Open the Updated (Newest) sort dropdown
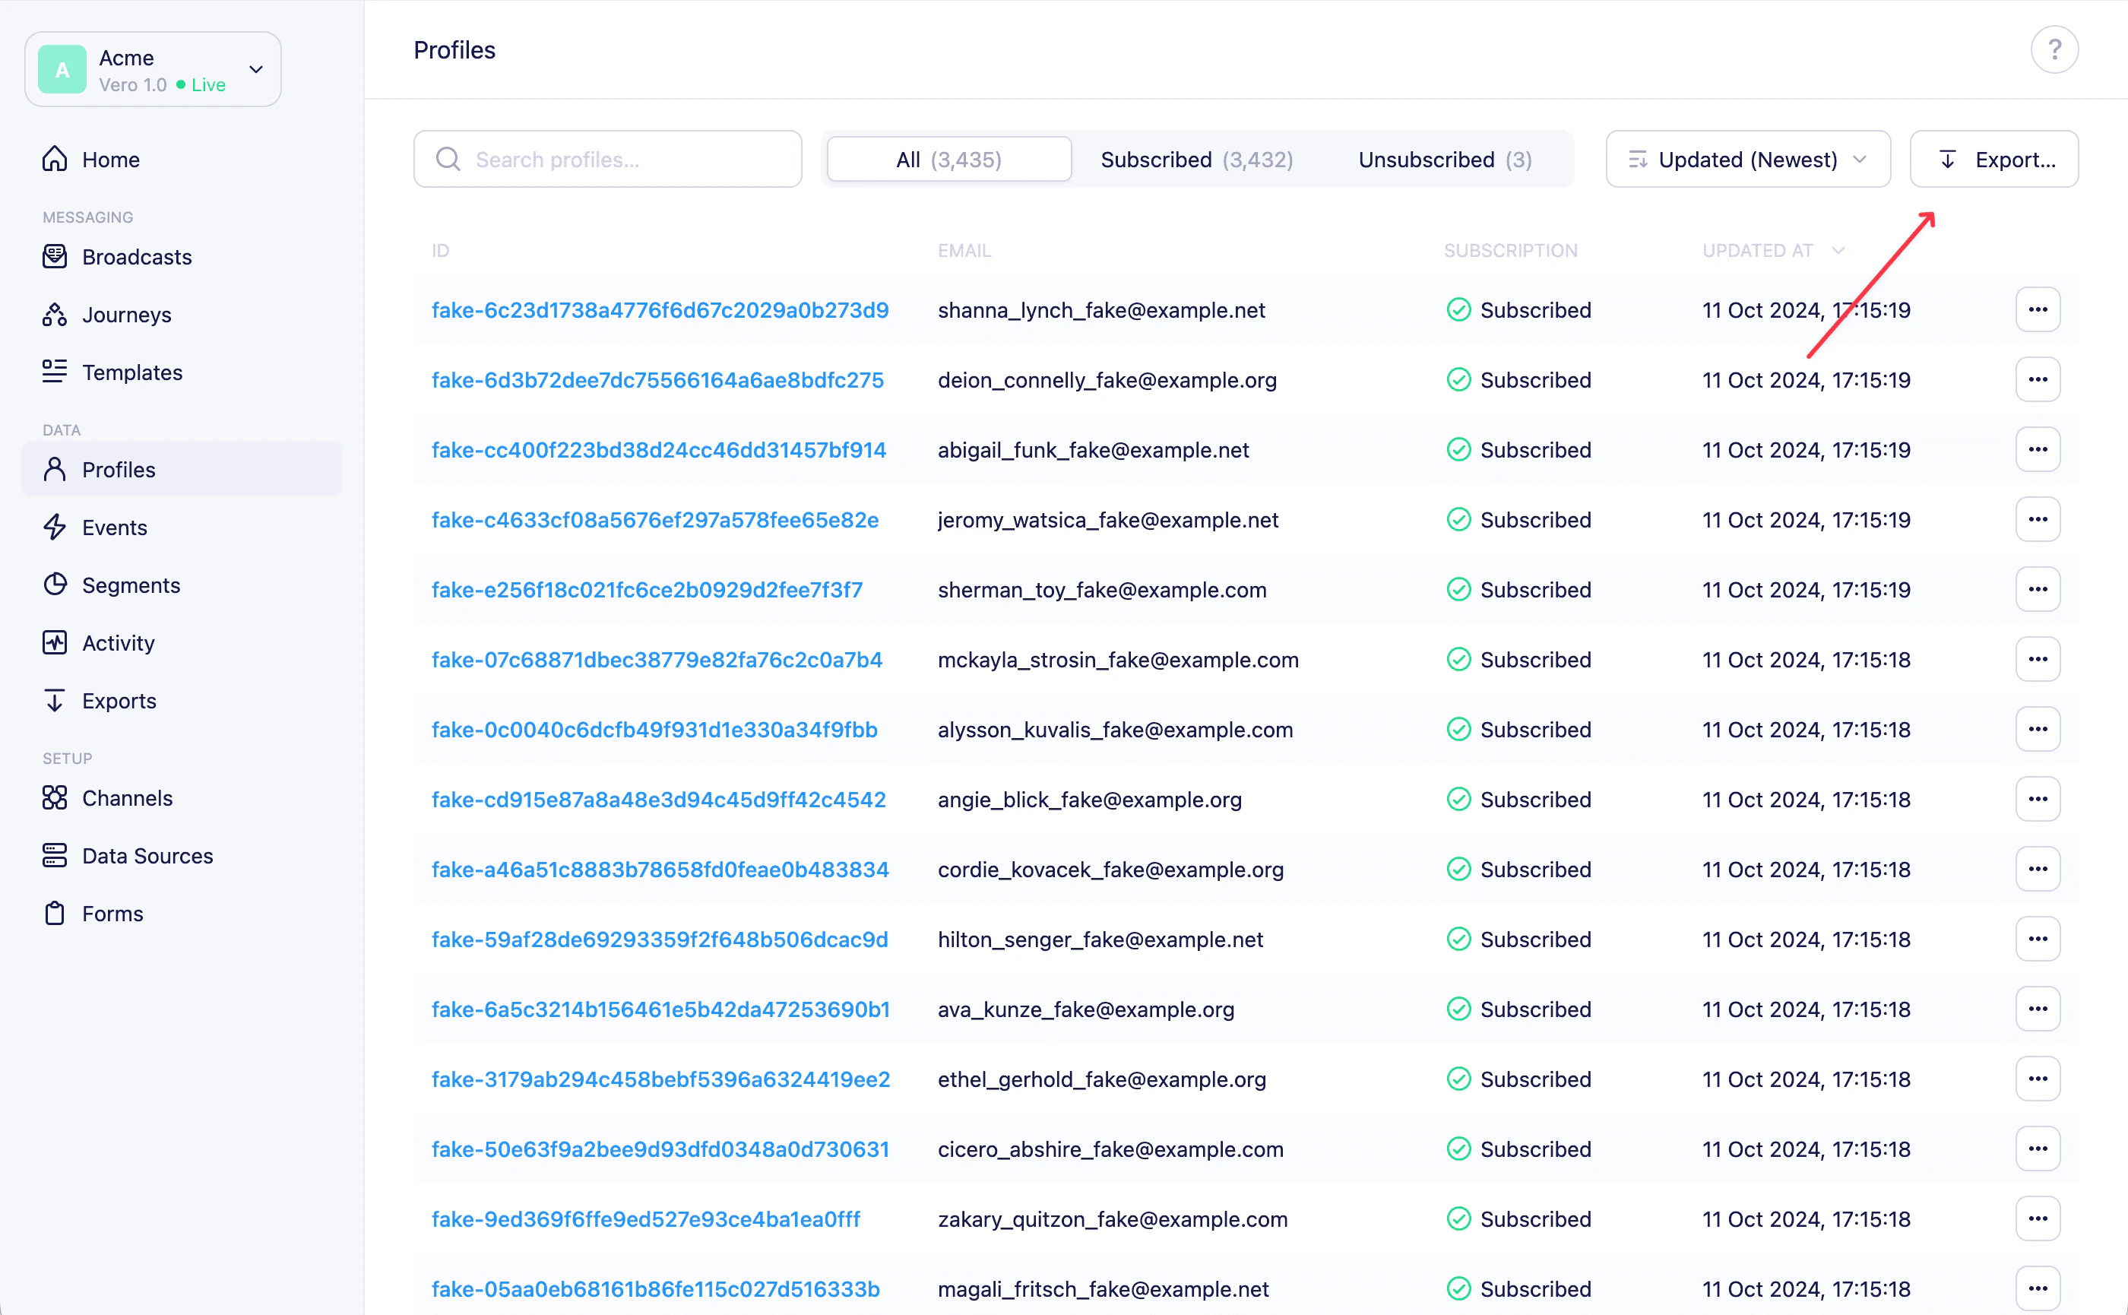This screenshot has height=1315, width=2128. [x=1748, y=159]
